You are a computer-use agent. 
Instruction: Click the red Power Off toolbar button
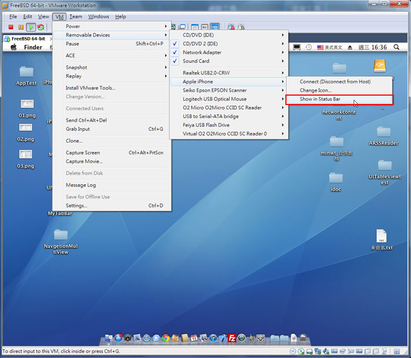(x=11, y=27)
